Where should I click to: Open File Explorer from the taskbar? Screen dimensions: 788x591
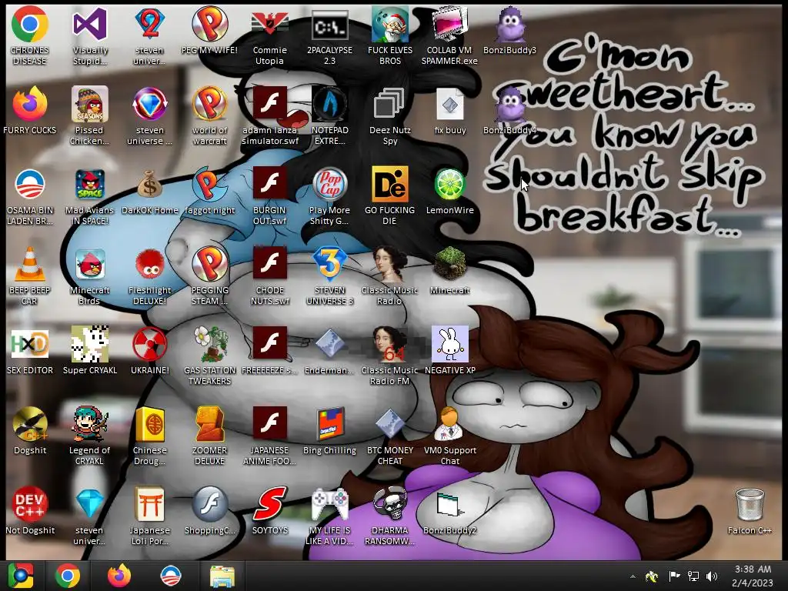pos(222,576)
